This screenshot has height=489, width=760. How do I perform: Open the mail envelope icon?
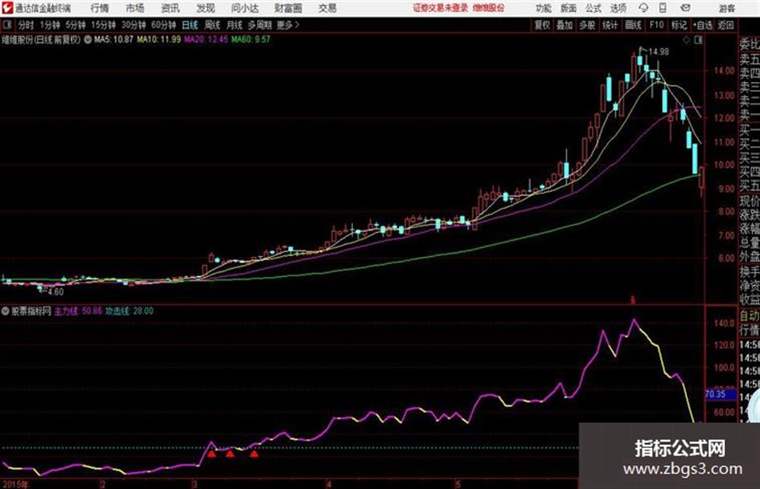(685, 8)
